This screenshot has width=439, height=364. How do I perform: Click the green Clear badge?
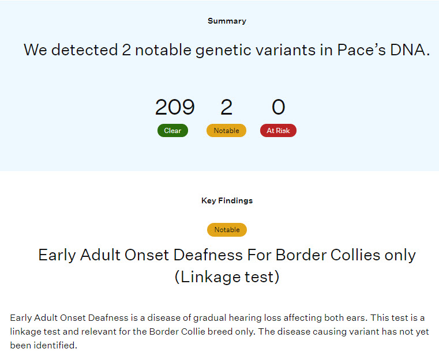pos(172,131)
